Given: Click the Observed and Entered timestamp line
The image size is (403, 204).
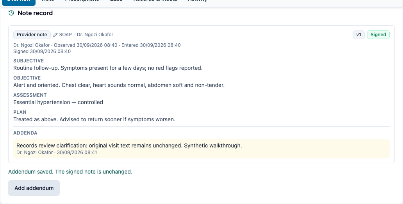Looking at the screenshot, I should [x=97, y=45].
